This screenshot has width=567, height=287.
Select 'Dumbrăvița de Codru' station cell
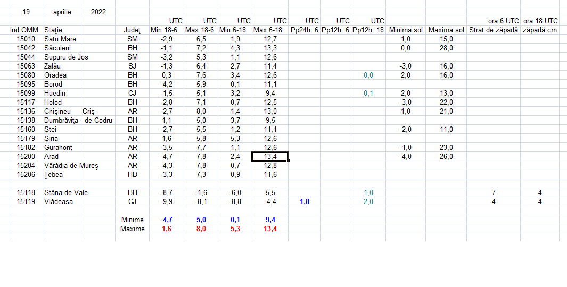click(x=78, y=120)
